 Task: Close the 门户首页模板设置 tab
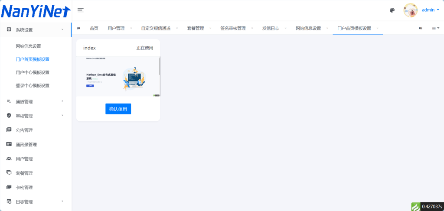[378, 28]
